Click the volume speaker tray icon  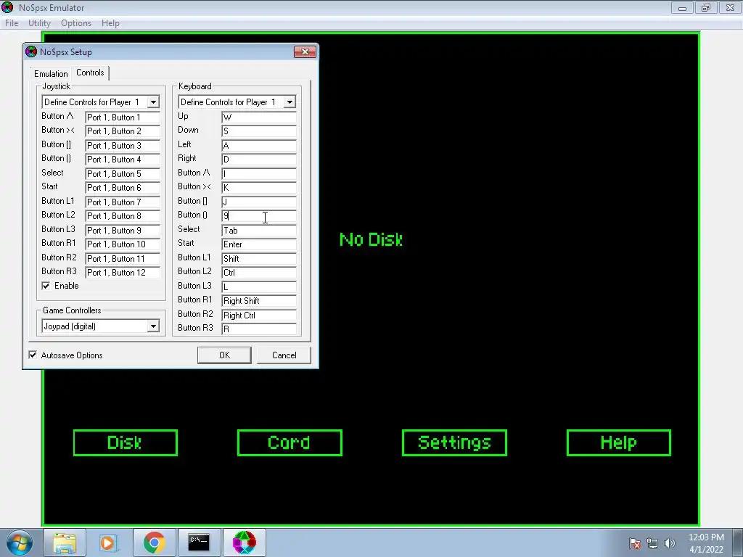tap(669, 544)
